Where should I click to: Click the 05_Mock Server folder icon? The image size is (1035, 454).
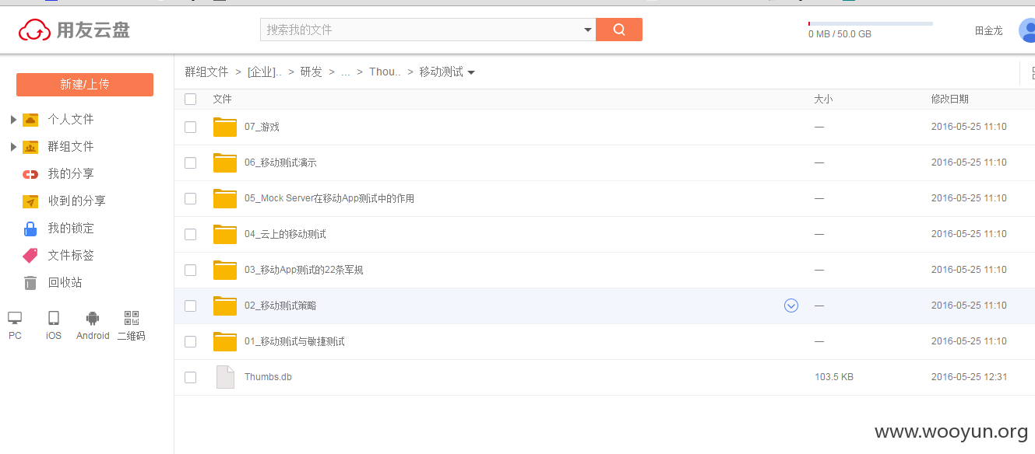(225, 198)
